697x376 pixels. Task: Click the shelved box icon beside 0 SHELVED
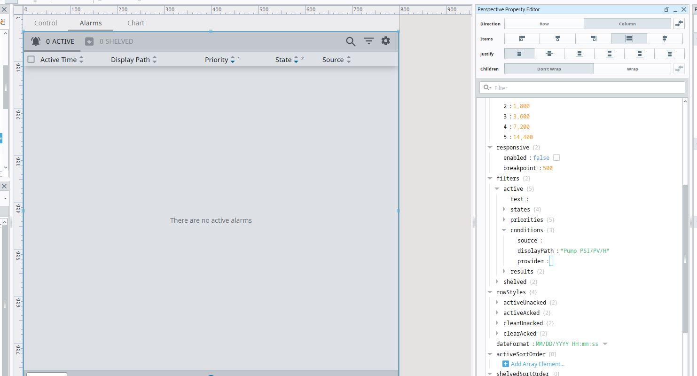tap(89, 41)
